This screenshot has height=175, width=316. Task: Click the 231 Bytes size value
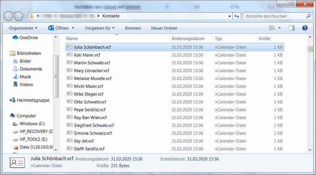click(x=120, y=166)
